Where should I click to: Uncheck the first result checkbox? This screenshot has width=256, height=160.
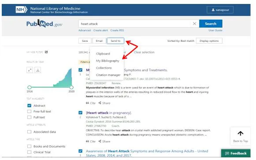81,70
